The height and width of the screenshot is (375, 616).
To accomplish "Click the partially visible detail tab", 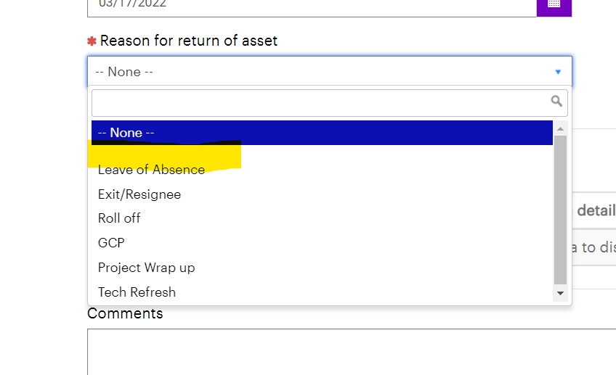I will 594,210.
